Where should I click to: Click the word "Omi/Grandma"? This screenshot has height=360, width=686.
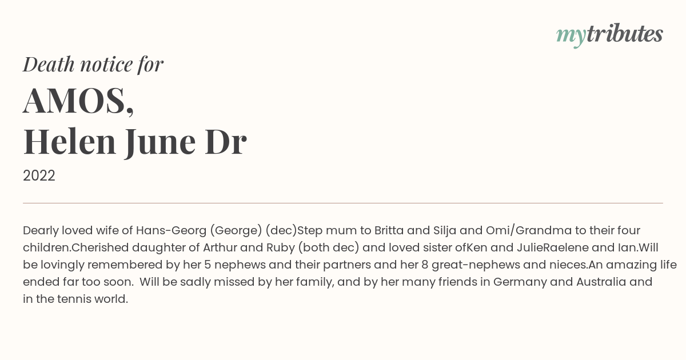pos(529,231)
